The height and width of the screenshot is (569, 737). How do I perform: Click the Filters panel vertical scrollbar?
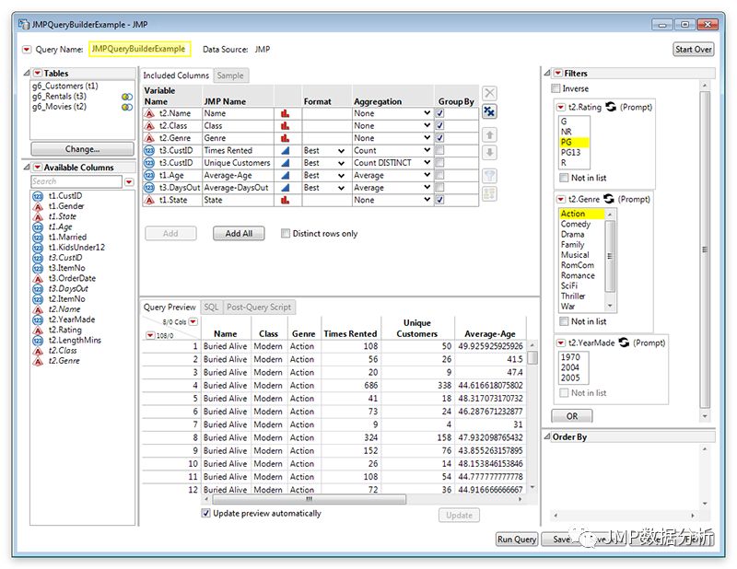click(x=705, y=249)
